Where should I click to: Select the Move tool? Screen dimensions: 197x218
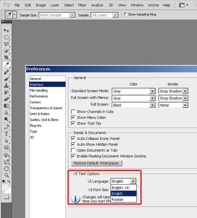(x=7, y=30)
